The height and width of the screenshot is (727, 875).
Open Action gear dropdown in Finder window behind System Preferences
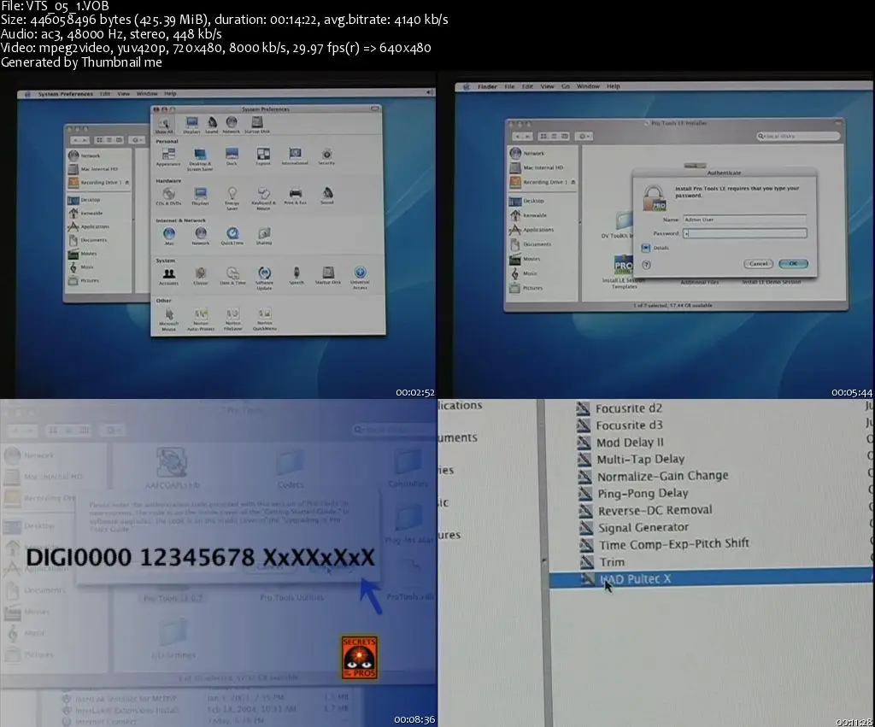point(136,139)
